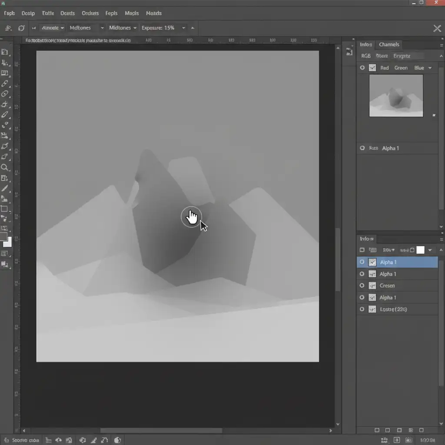
Task: Select the Brush tool in left toolbar
Action: (5, 115)
